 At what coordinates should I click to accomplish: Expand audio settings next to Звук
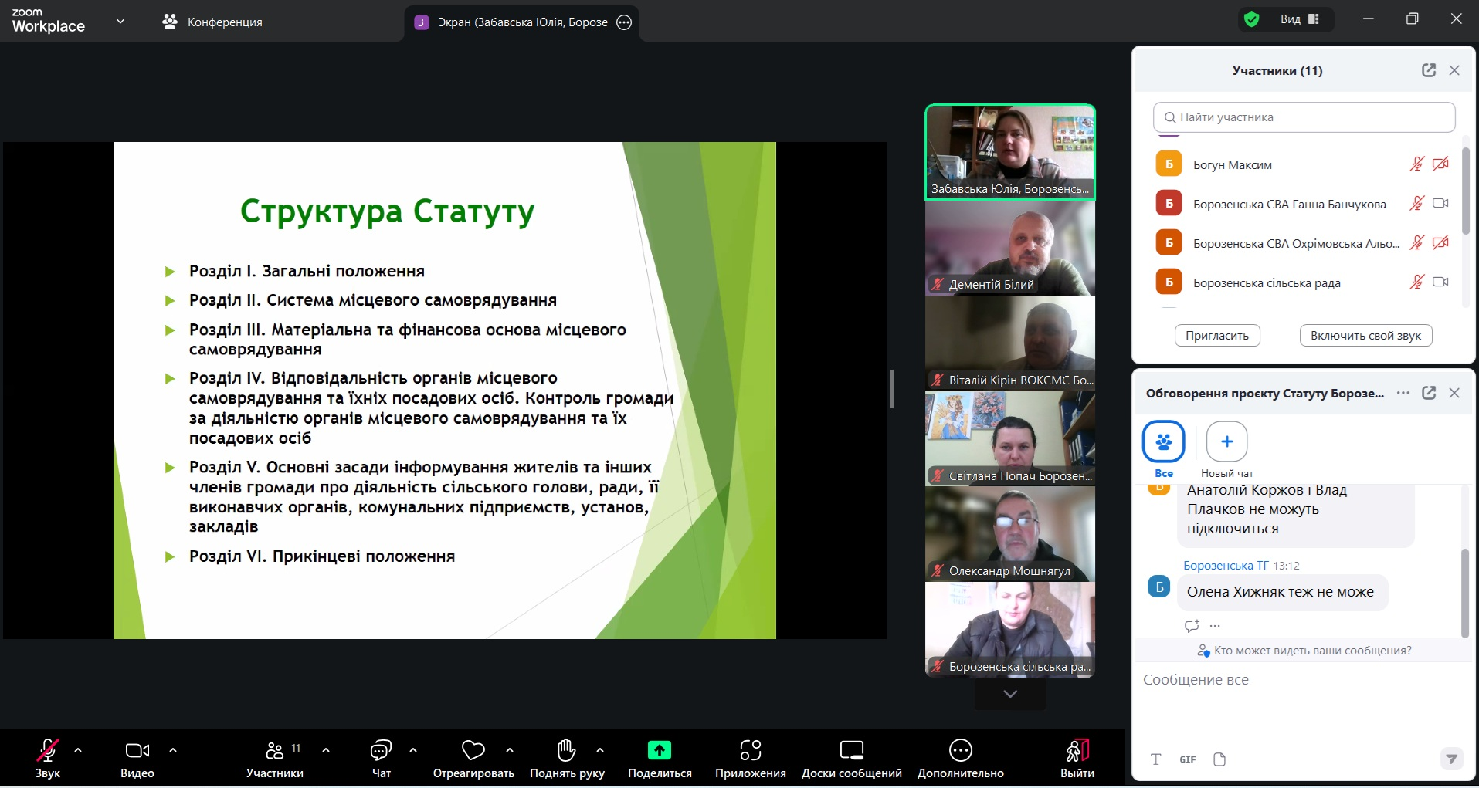click(77, 750)
